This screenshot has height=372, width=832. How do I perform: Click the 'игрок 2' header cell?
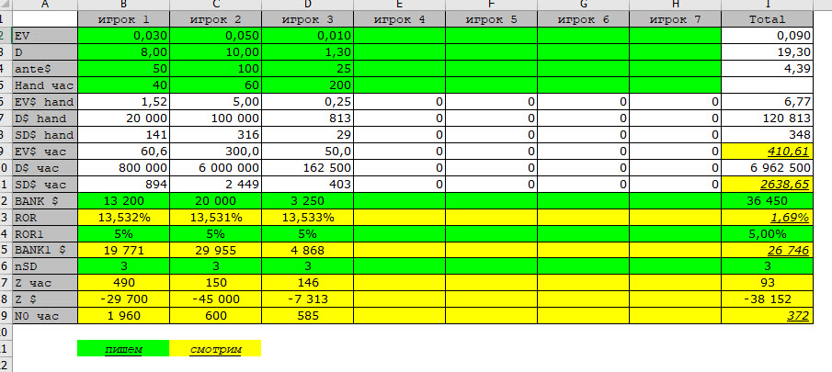[x=215, y=19]
